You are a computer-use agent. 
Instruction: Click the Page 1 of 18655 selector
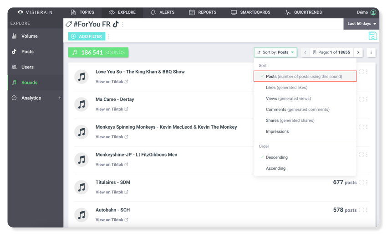point(331,52)
